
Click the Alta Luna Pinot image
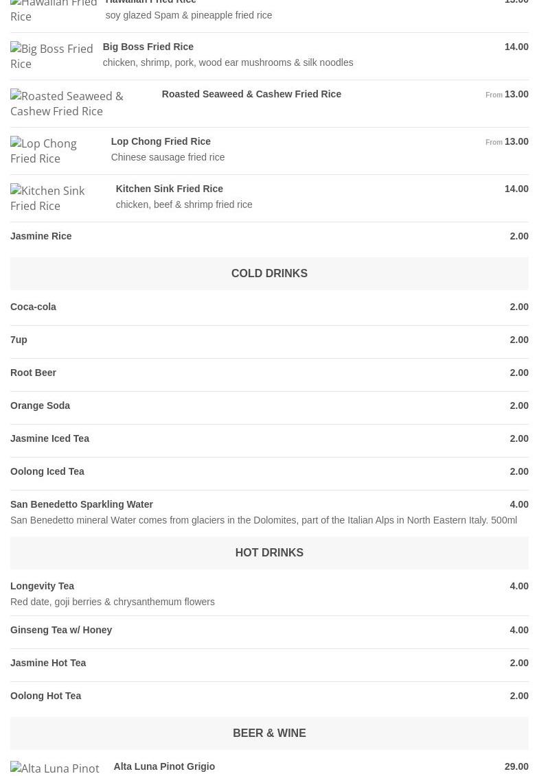pos(56,768)
